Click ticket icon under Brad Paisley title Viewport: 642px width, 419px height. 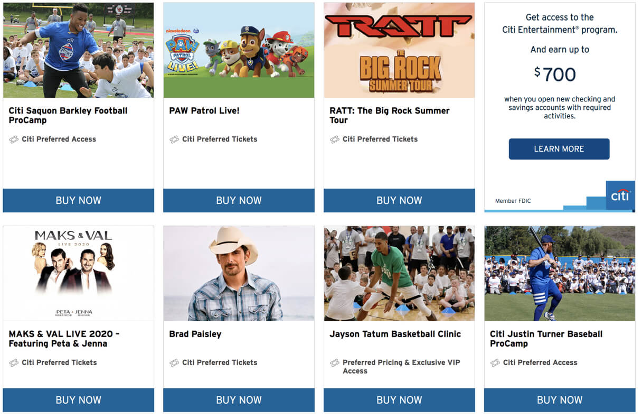(x=174, y=363)
